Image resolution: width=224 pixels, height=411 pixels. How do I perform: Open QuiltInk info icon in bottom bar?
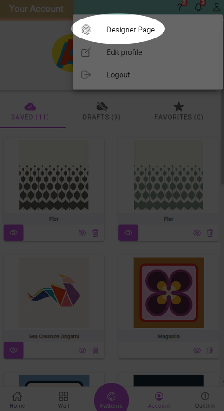[205, 400]
